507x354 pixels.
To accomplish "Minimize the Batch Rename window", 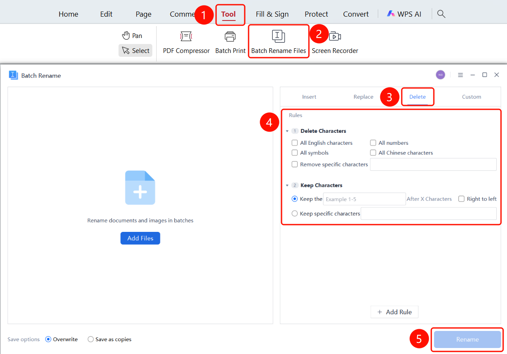I will [472, 75].
